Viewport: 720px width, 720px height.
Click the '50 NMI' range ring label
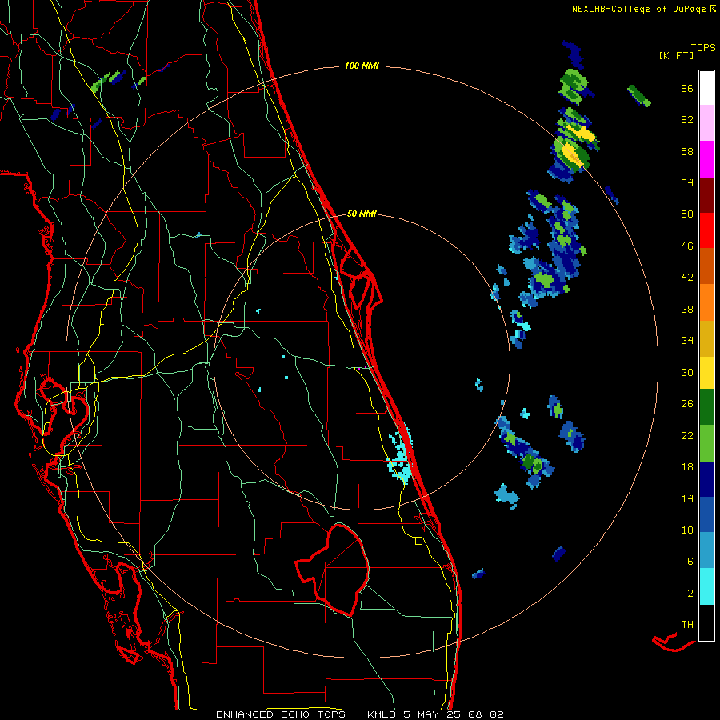(362, 214)
